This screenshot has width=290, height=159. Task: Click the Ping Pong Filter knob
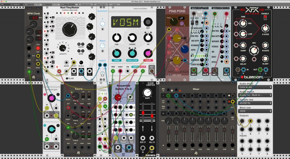coord(174,21)
